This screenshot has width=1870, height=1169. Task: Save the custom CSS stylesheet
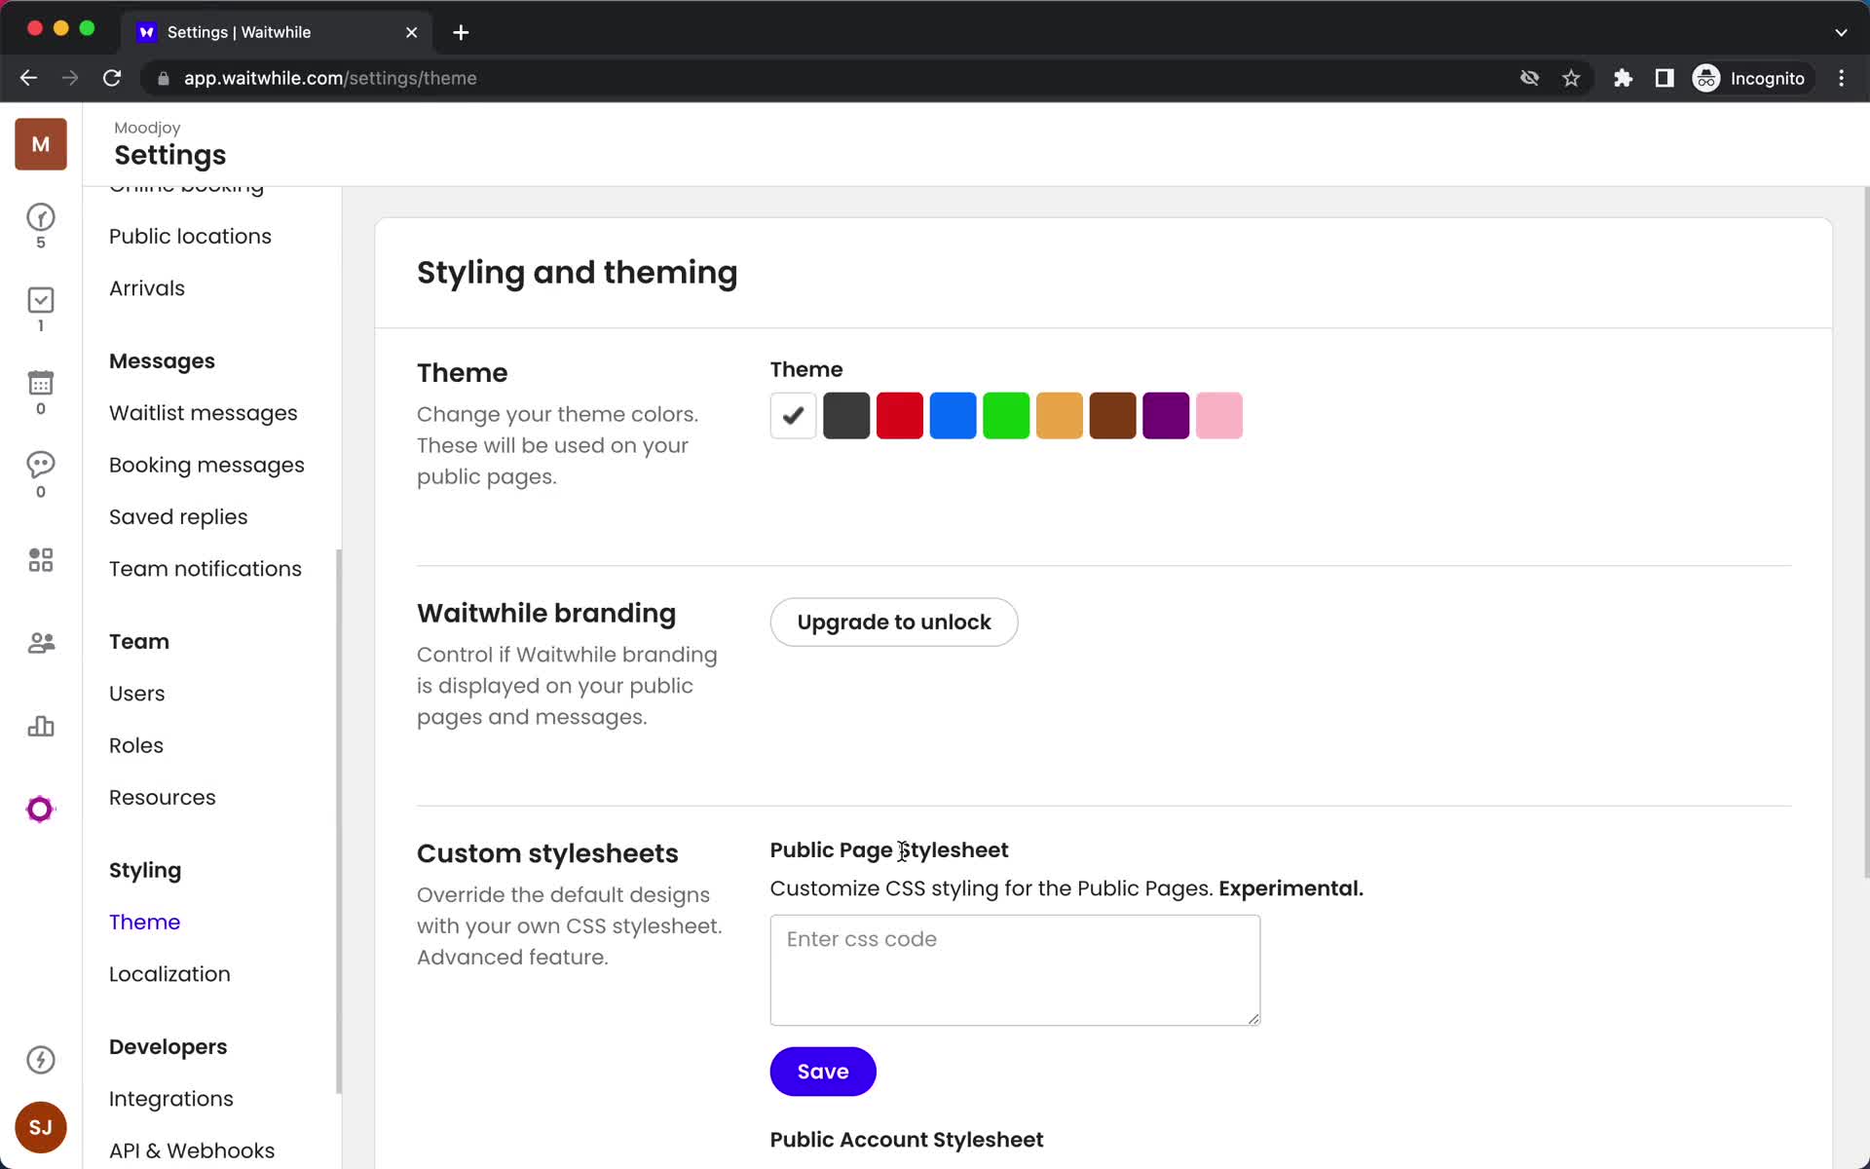tap(823, 1071)
